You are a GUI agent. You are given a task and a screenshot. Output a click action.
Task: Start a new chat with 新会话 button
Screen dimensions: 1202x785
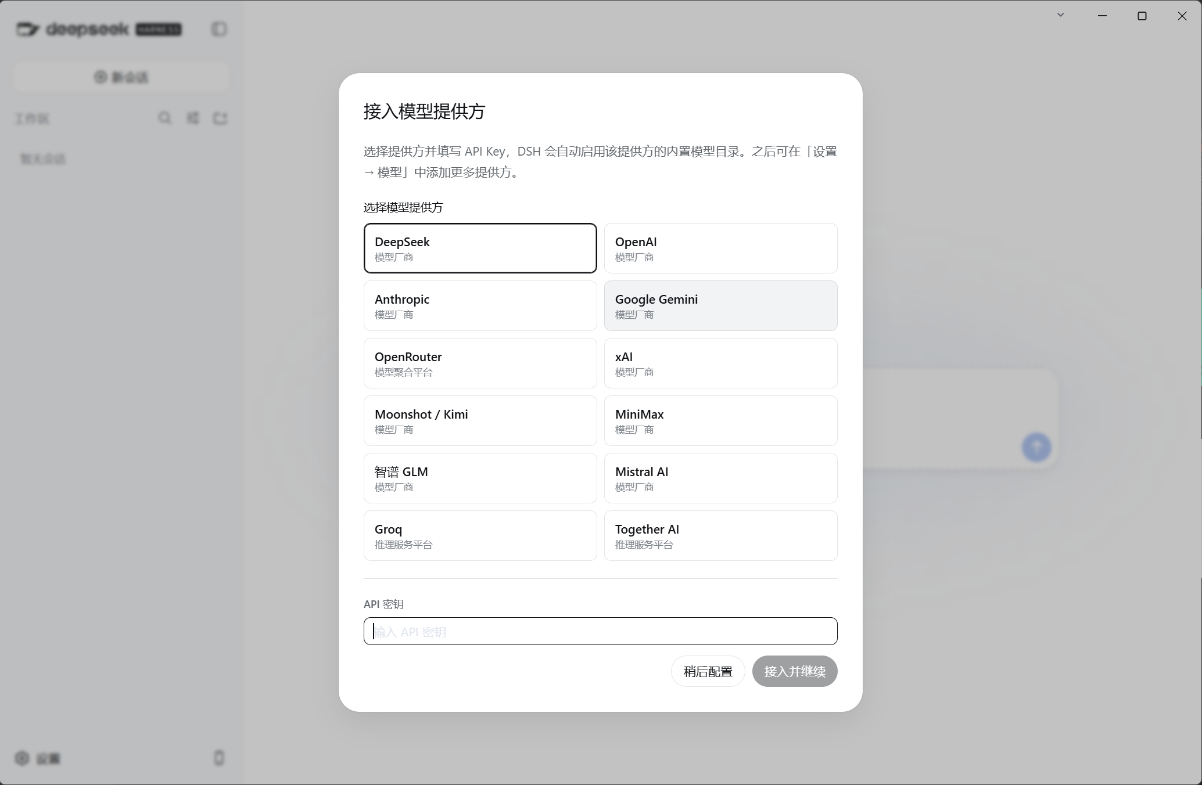click(x=121, y=77)
